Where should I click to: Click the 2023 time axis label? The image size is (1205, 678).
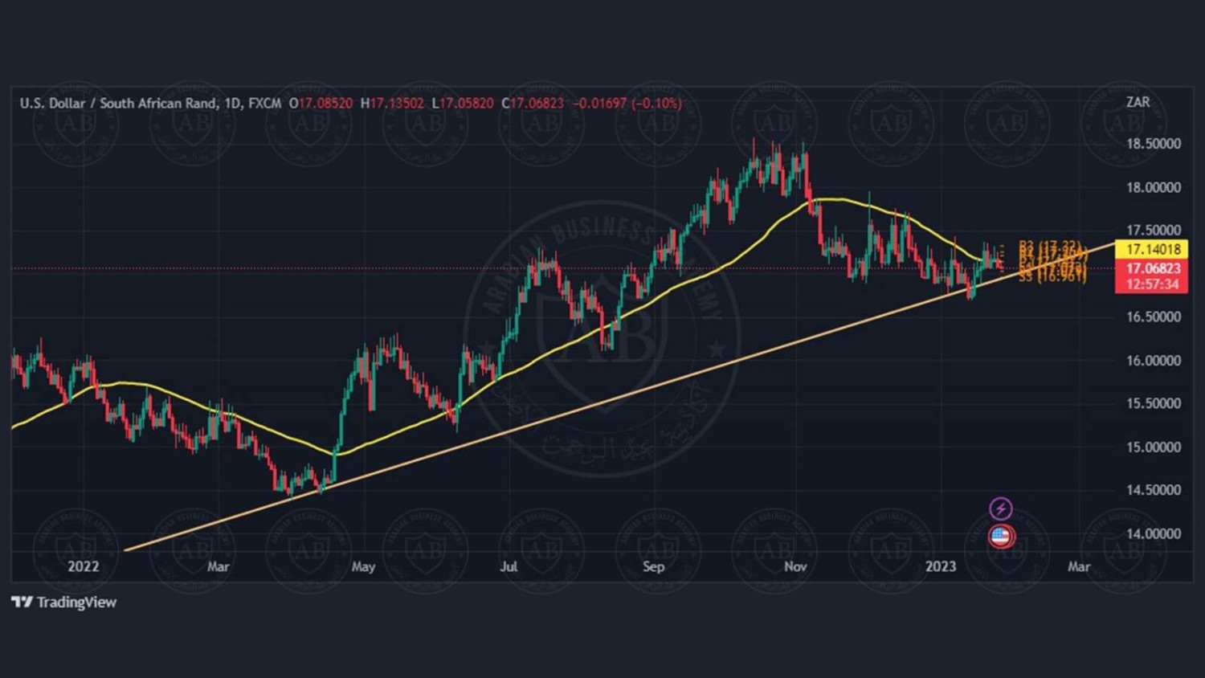[941, 566]
